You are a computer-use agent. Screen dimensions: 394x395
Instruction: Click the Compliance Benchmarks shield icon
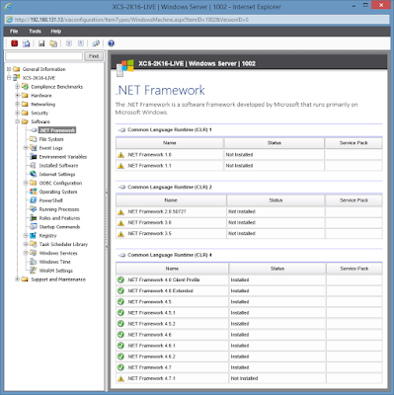tap(25, 87)
